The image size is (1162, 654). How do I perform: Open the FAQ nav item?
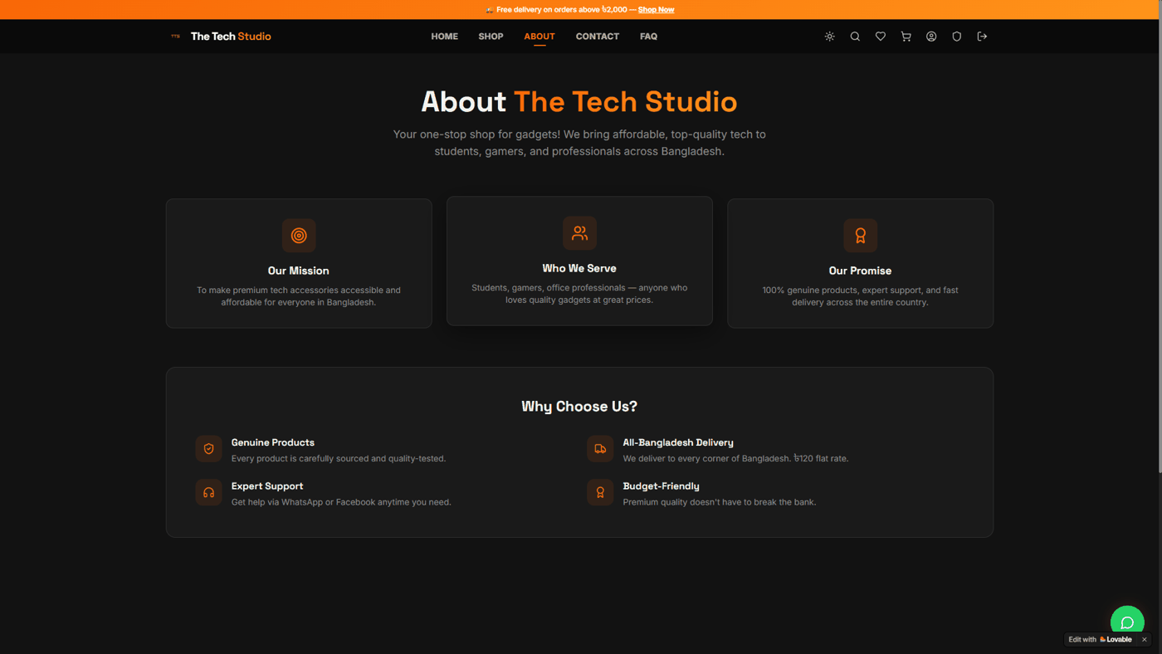tap(648, 37)
